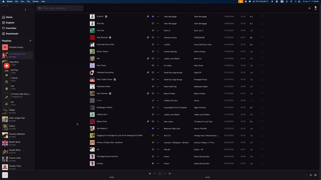321x180 pixels.
Task: Select checkbox for S.W.A.S. row
Action: (x=262, y=16)
